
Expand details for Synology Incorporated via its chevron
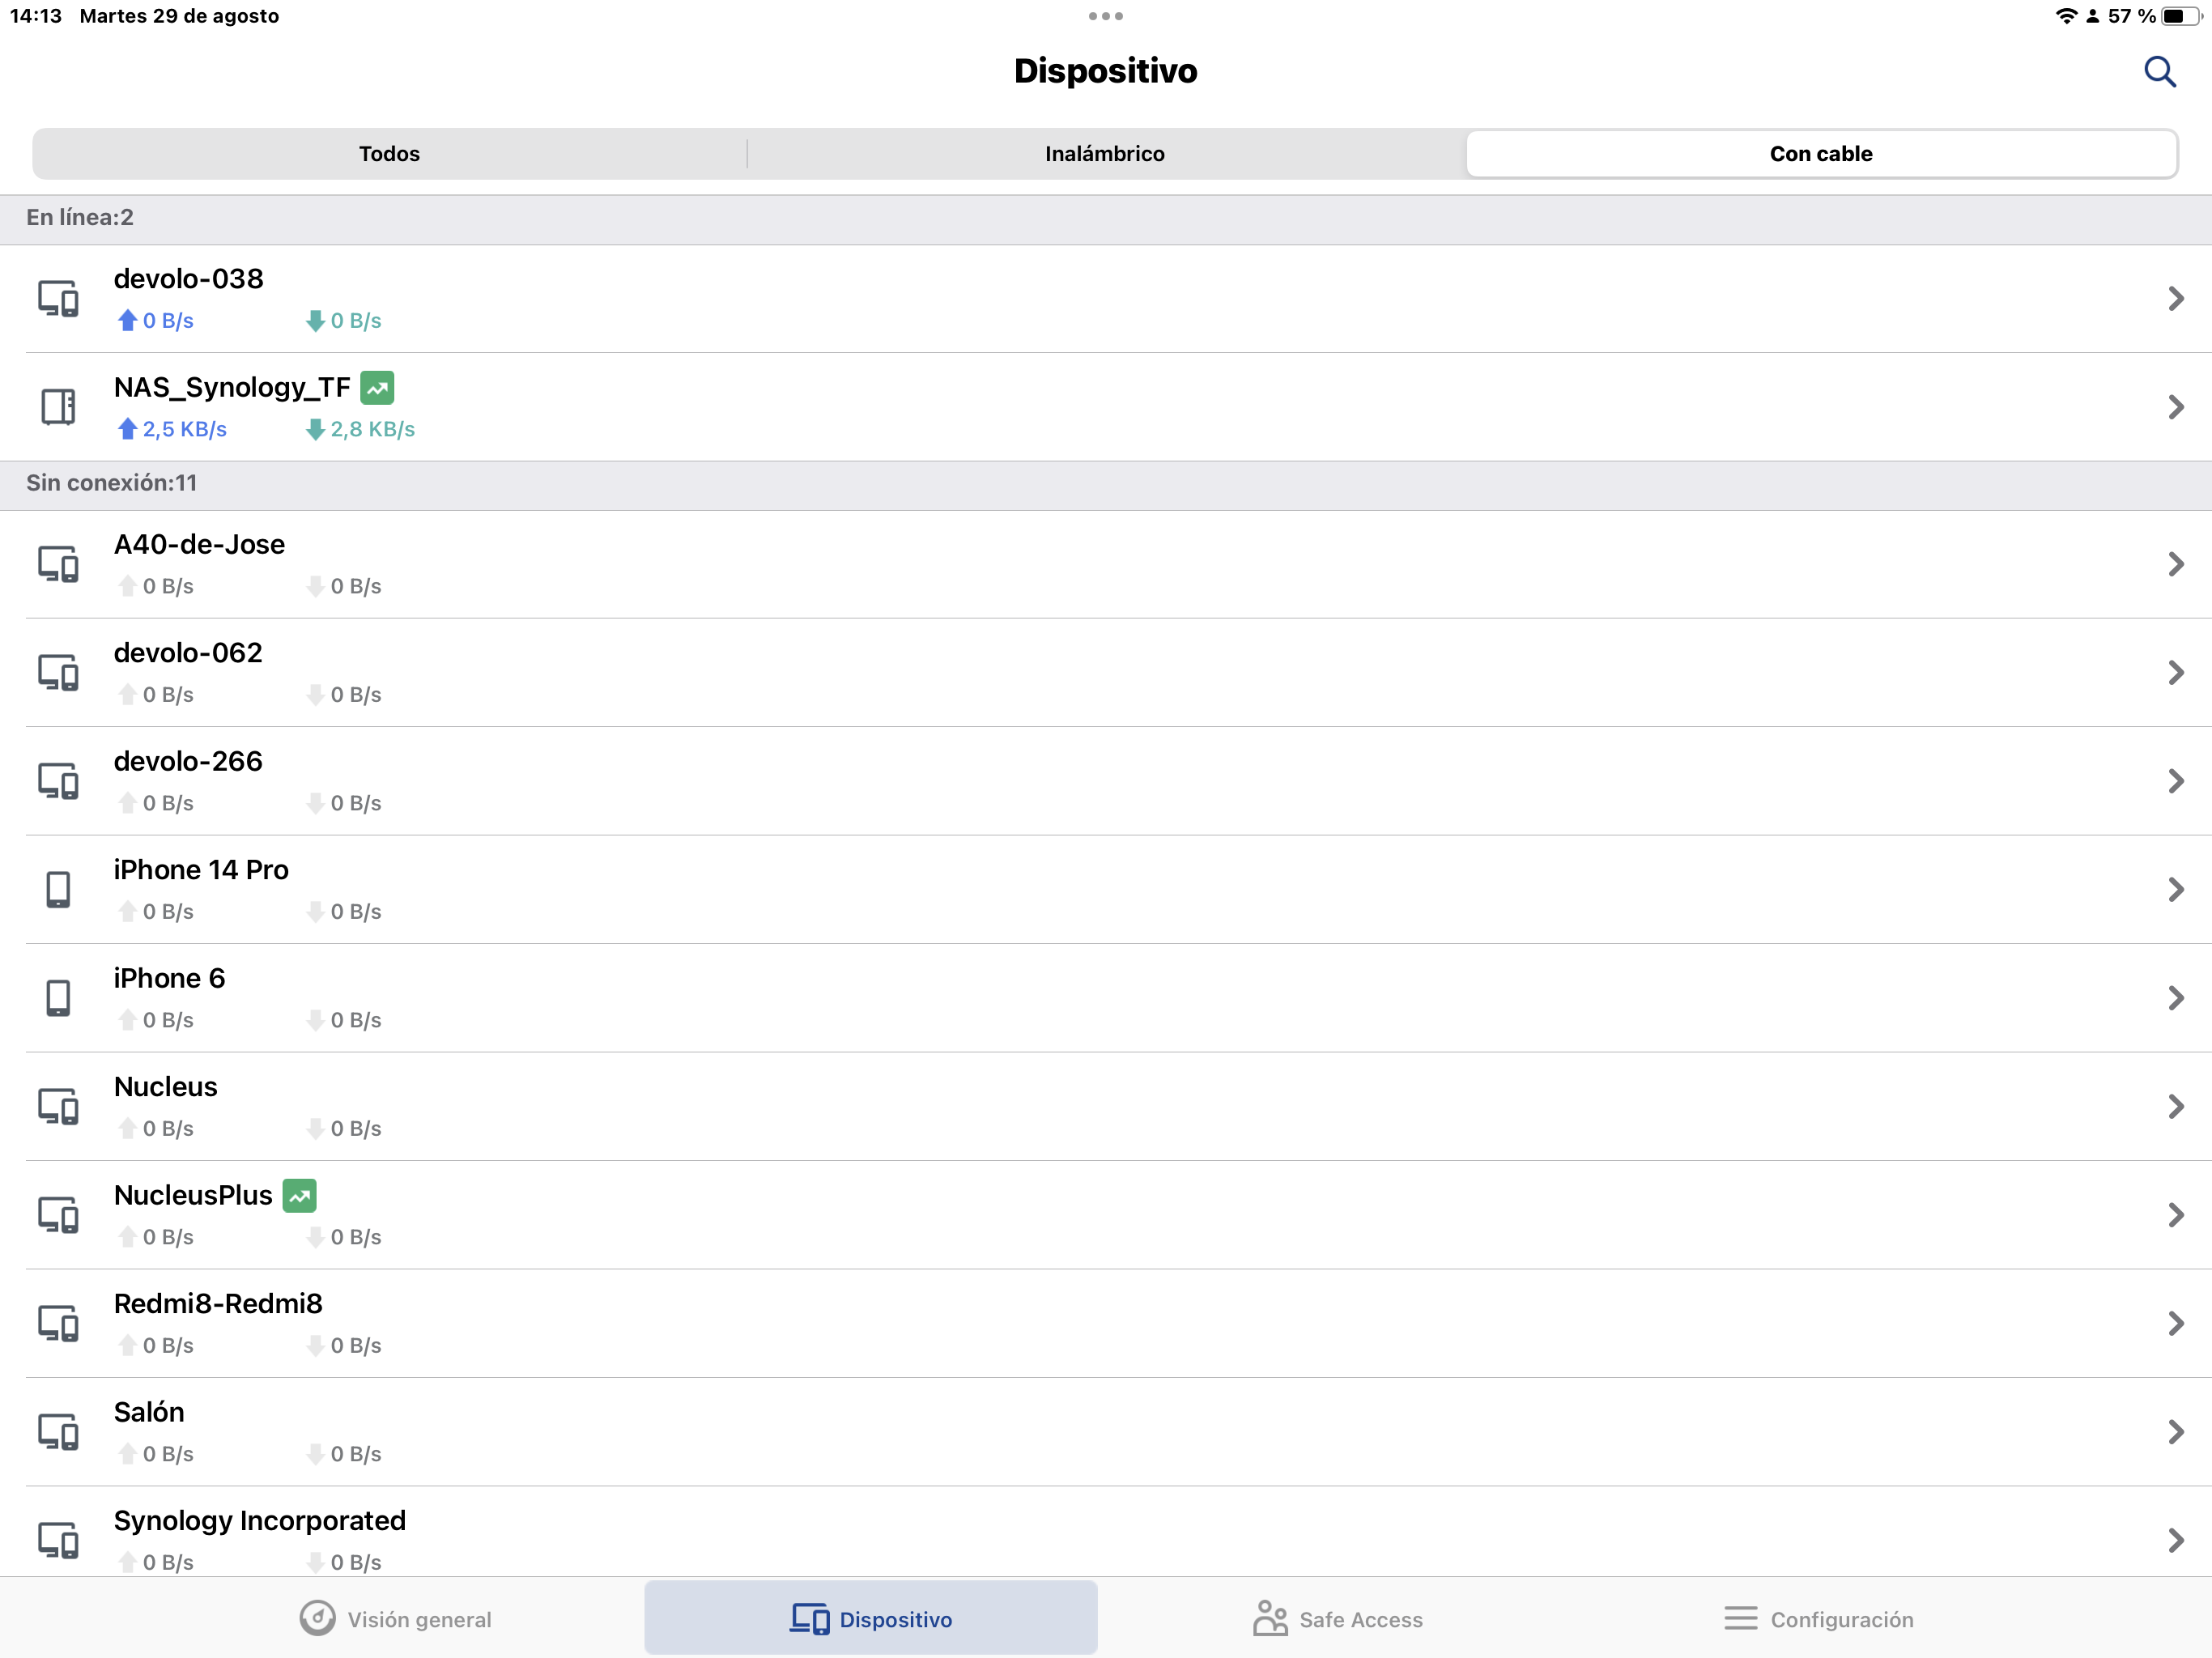pos(2177,1540)
